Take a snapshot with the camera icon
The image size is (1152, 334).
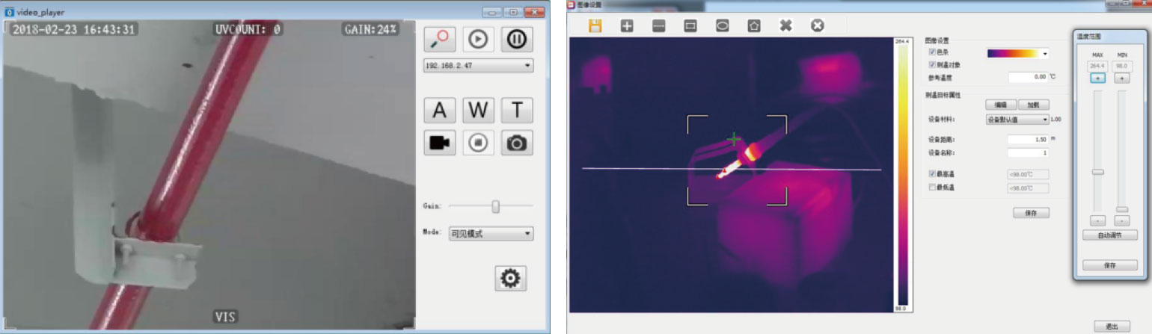coord(516,142)
